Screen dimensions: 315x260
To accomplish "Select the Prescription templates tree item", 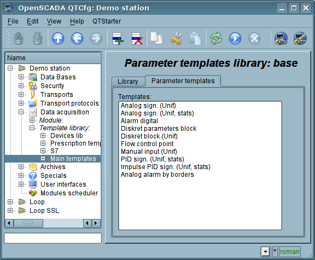I will click(x=75, y=143).
